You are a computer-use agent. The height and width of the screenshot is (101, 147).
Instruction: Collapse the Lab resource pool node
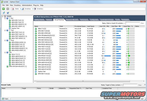pyautogui.click(x=5, y=52)
